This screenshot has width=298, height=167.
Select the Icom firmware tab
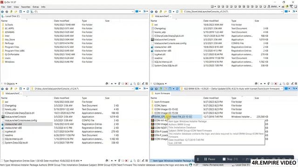(161, 93)
